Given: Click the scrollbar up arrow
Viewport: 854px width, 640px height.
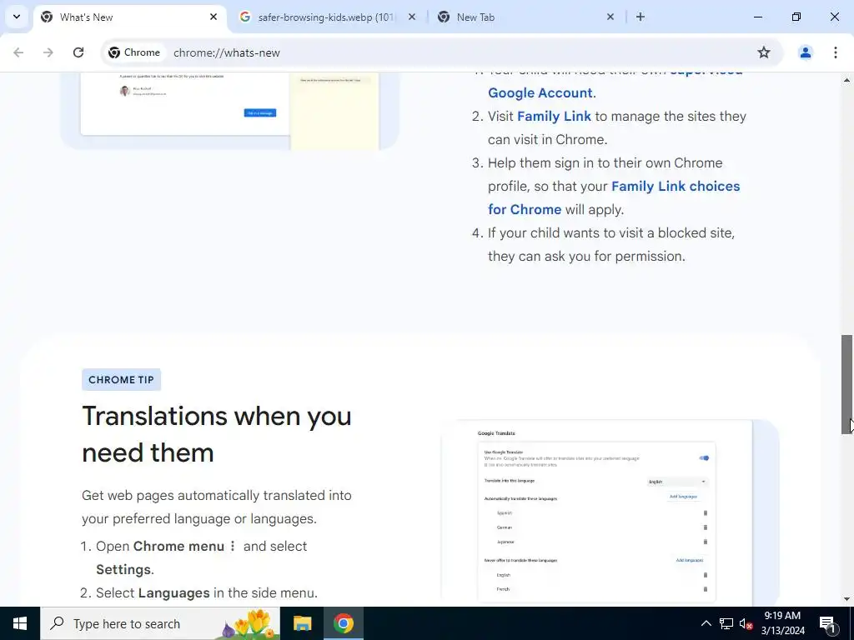Looking at the screenshot, I should 846,80.
